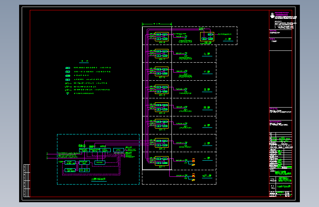The height and width of the screenshot is (207, 319).
Task: Click the company logo in the title block
Action: click(272, 15)
